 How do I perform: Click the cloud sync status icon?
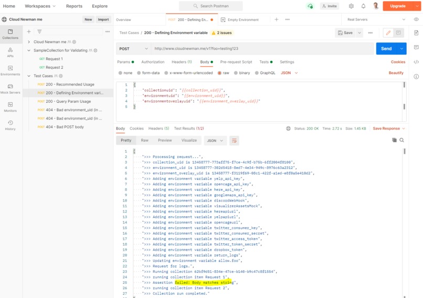point(310,6)
